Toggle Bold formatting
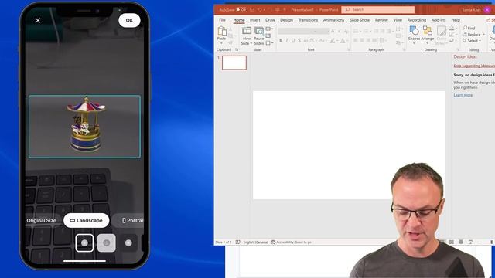Screen dimensions: 495x278 [281, 41]
